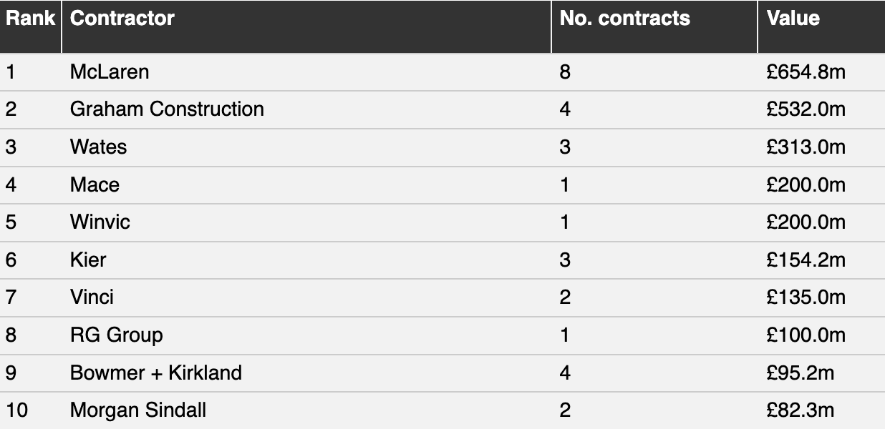Click the £95.2m value cell
Image resolution: width=885 pixels, height=429 pixels.
click(x=800, y=373)
